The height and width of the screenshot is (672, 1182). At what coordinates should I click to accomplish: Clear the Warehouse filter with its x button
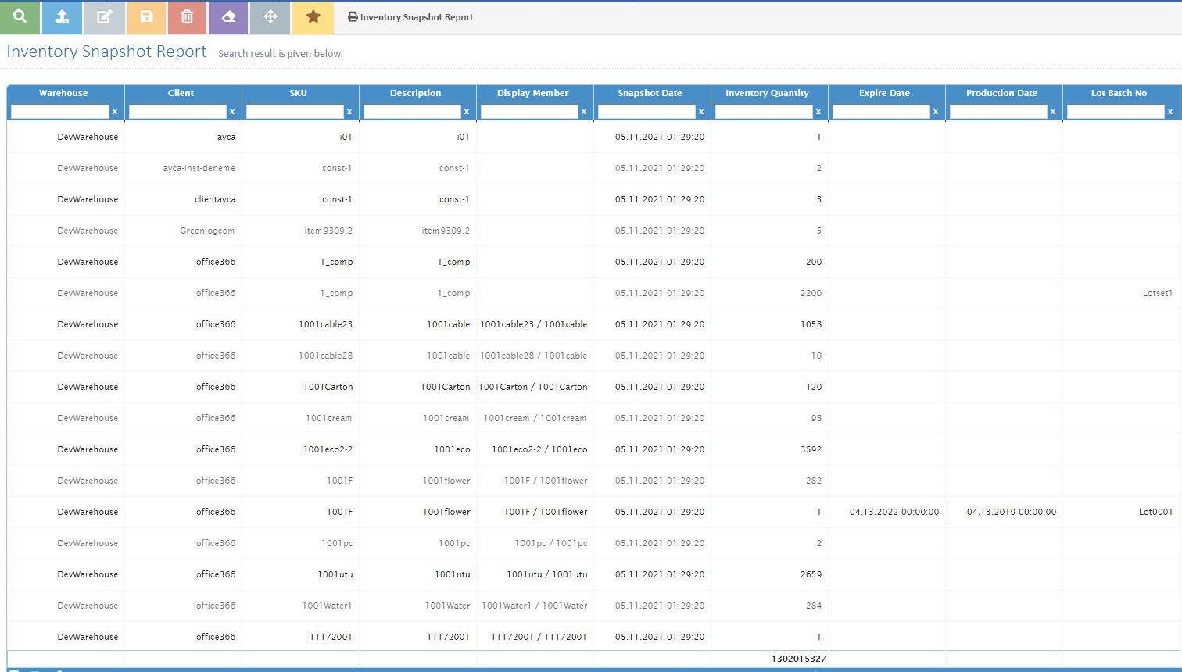[x=115, y=112]
